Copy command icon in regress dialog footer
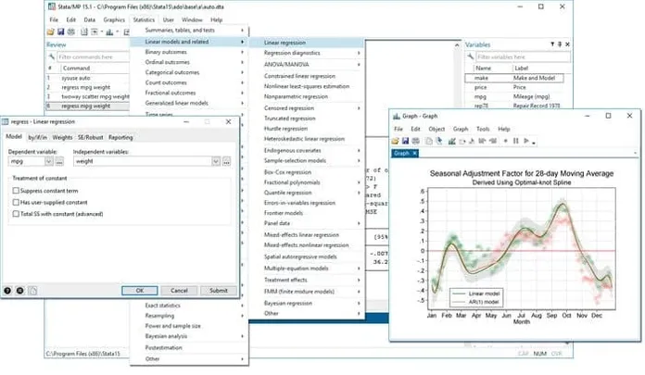645x375 pixels. (x=32, y=291)
